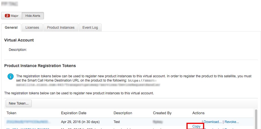Copy the Test token
Viewport: 261px width, 129px height.
[x=196, y=126]
